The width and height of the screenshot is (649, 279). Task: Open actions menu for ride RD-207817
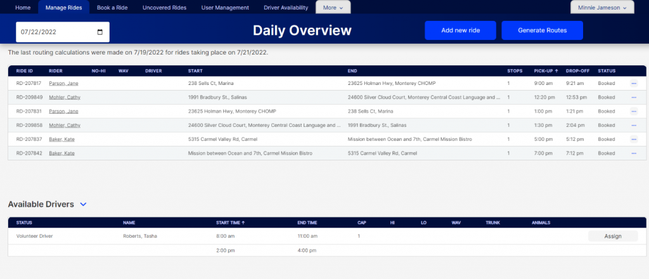(633, 83)
